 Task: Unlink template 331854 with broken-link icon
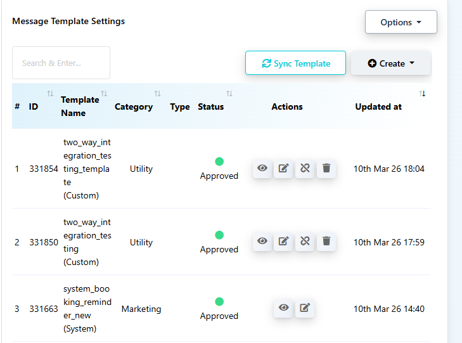click(x=305, y=169)
